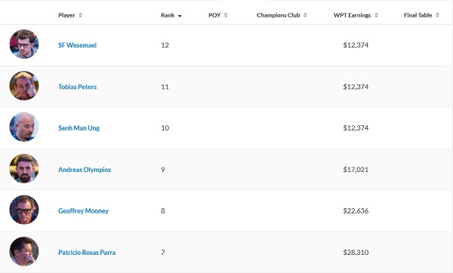Sort by Champions Club sort icon
The height and width of the screenshot is (273, 453).
coord(305,15)
